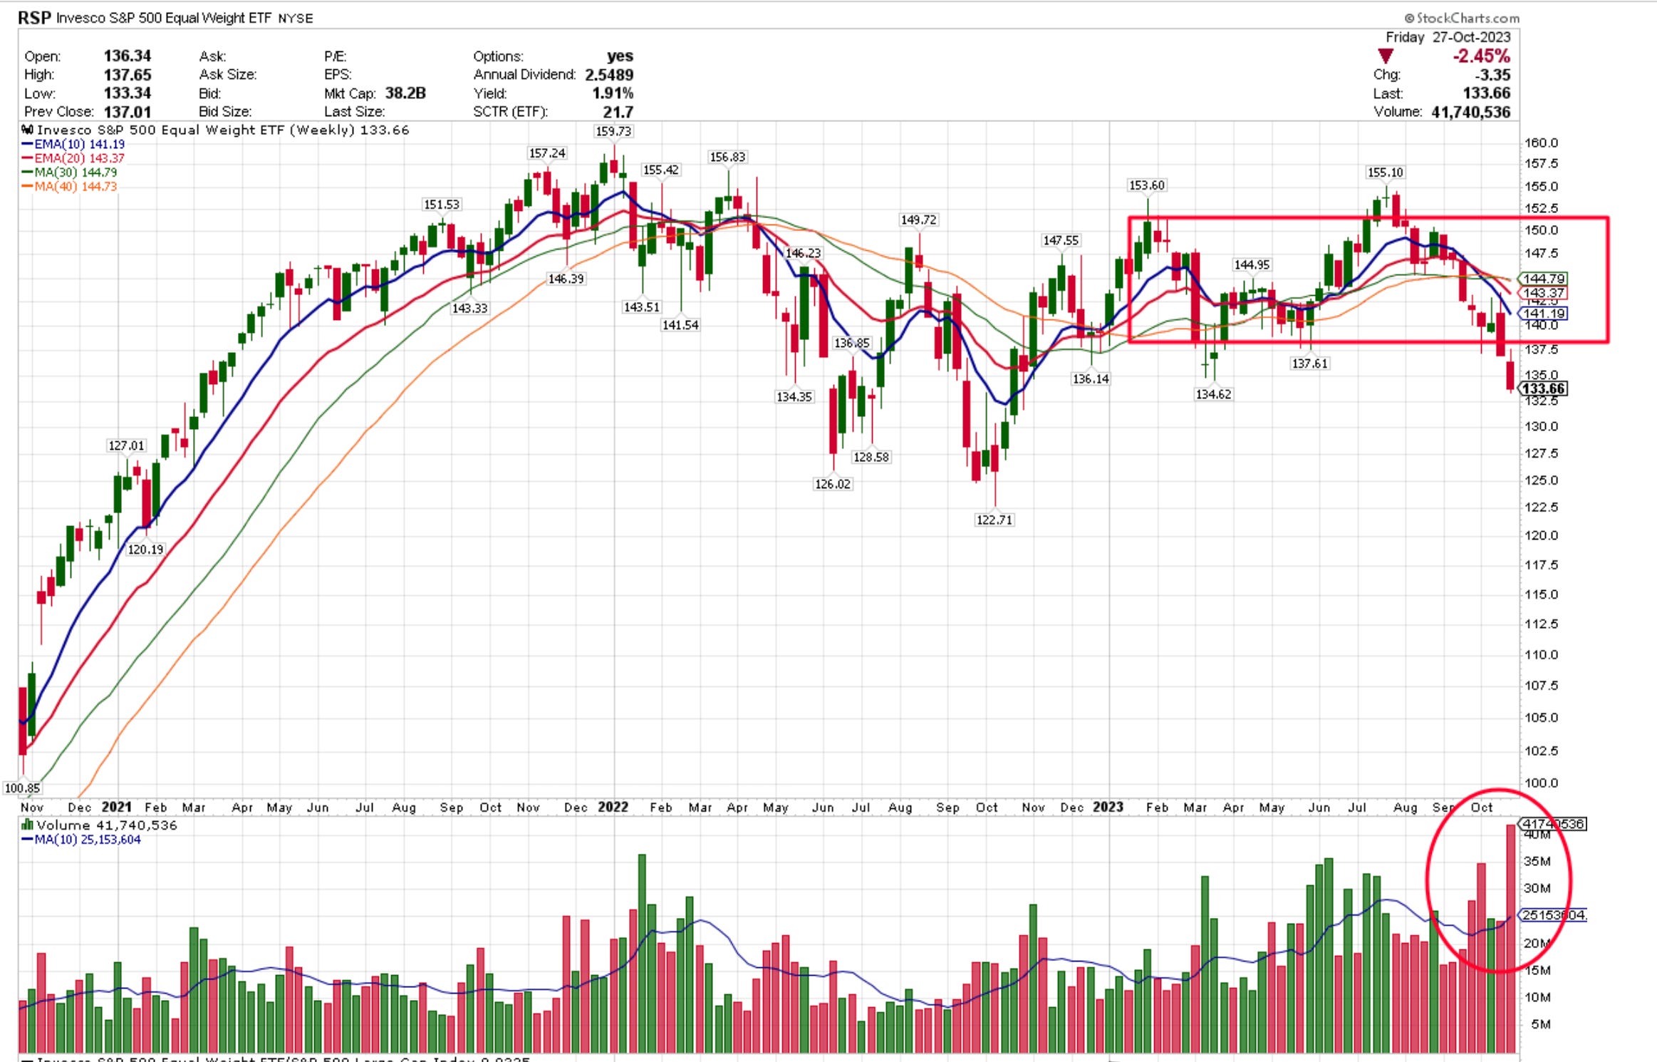Click the 100.85 starting low label
This screenshot has width=1657, height=1062.
tap(22, 788)
